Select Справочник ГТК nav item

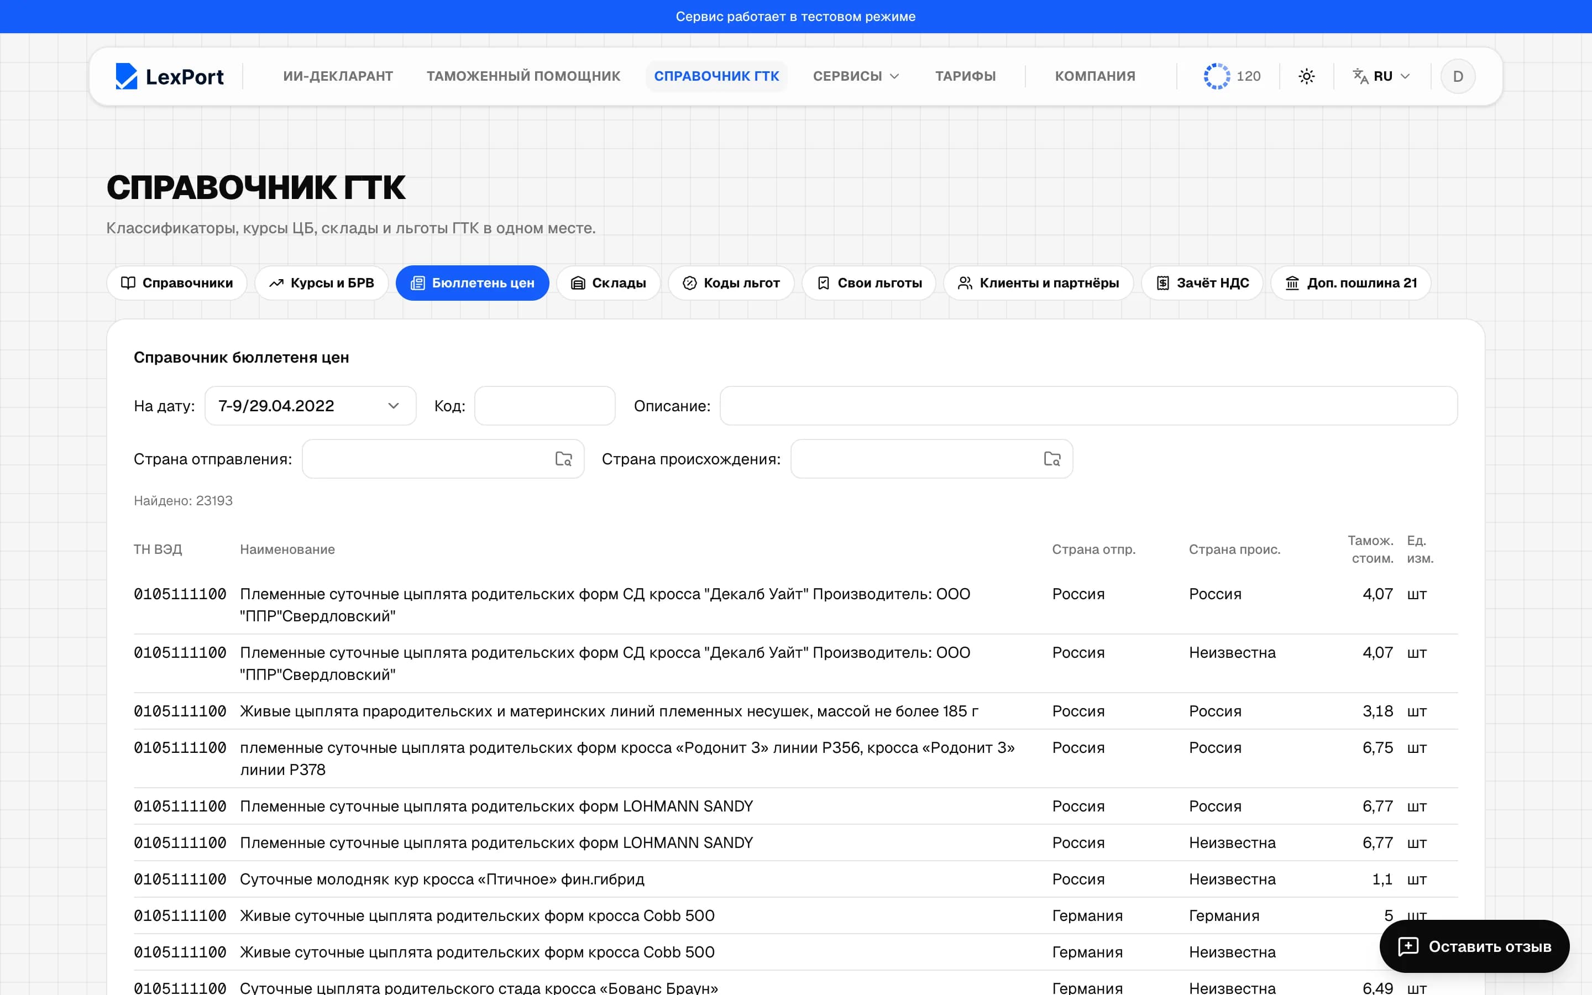716,76
